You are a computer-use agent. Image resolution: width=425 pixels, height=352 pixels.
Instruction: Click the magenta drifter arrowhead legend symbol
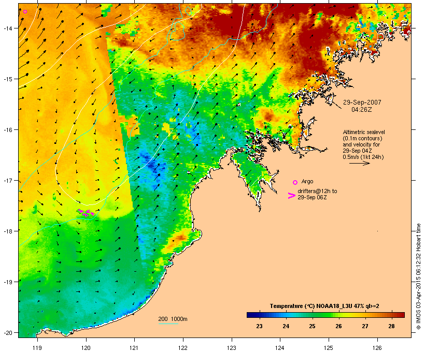291,196
